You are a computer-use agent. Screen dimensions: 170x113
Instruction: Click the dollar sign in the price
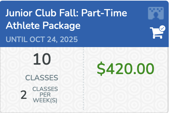(x=101, y=69)
